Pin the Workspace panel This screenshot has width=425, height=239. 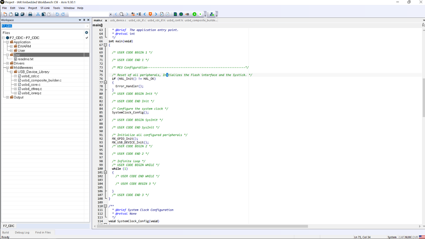(84, 20)
